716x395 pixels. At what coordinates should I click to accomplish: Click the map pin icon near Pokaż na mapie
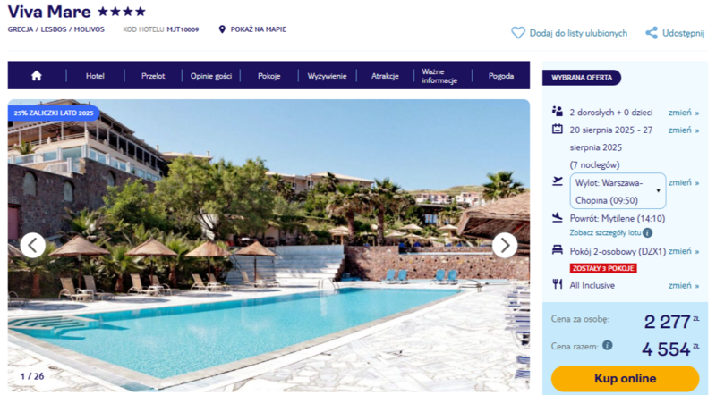[x=222, y=29]
